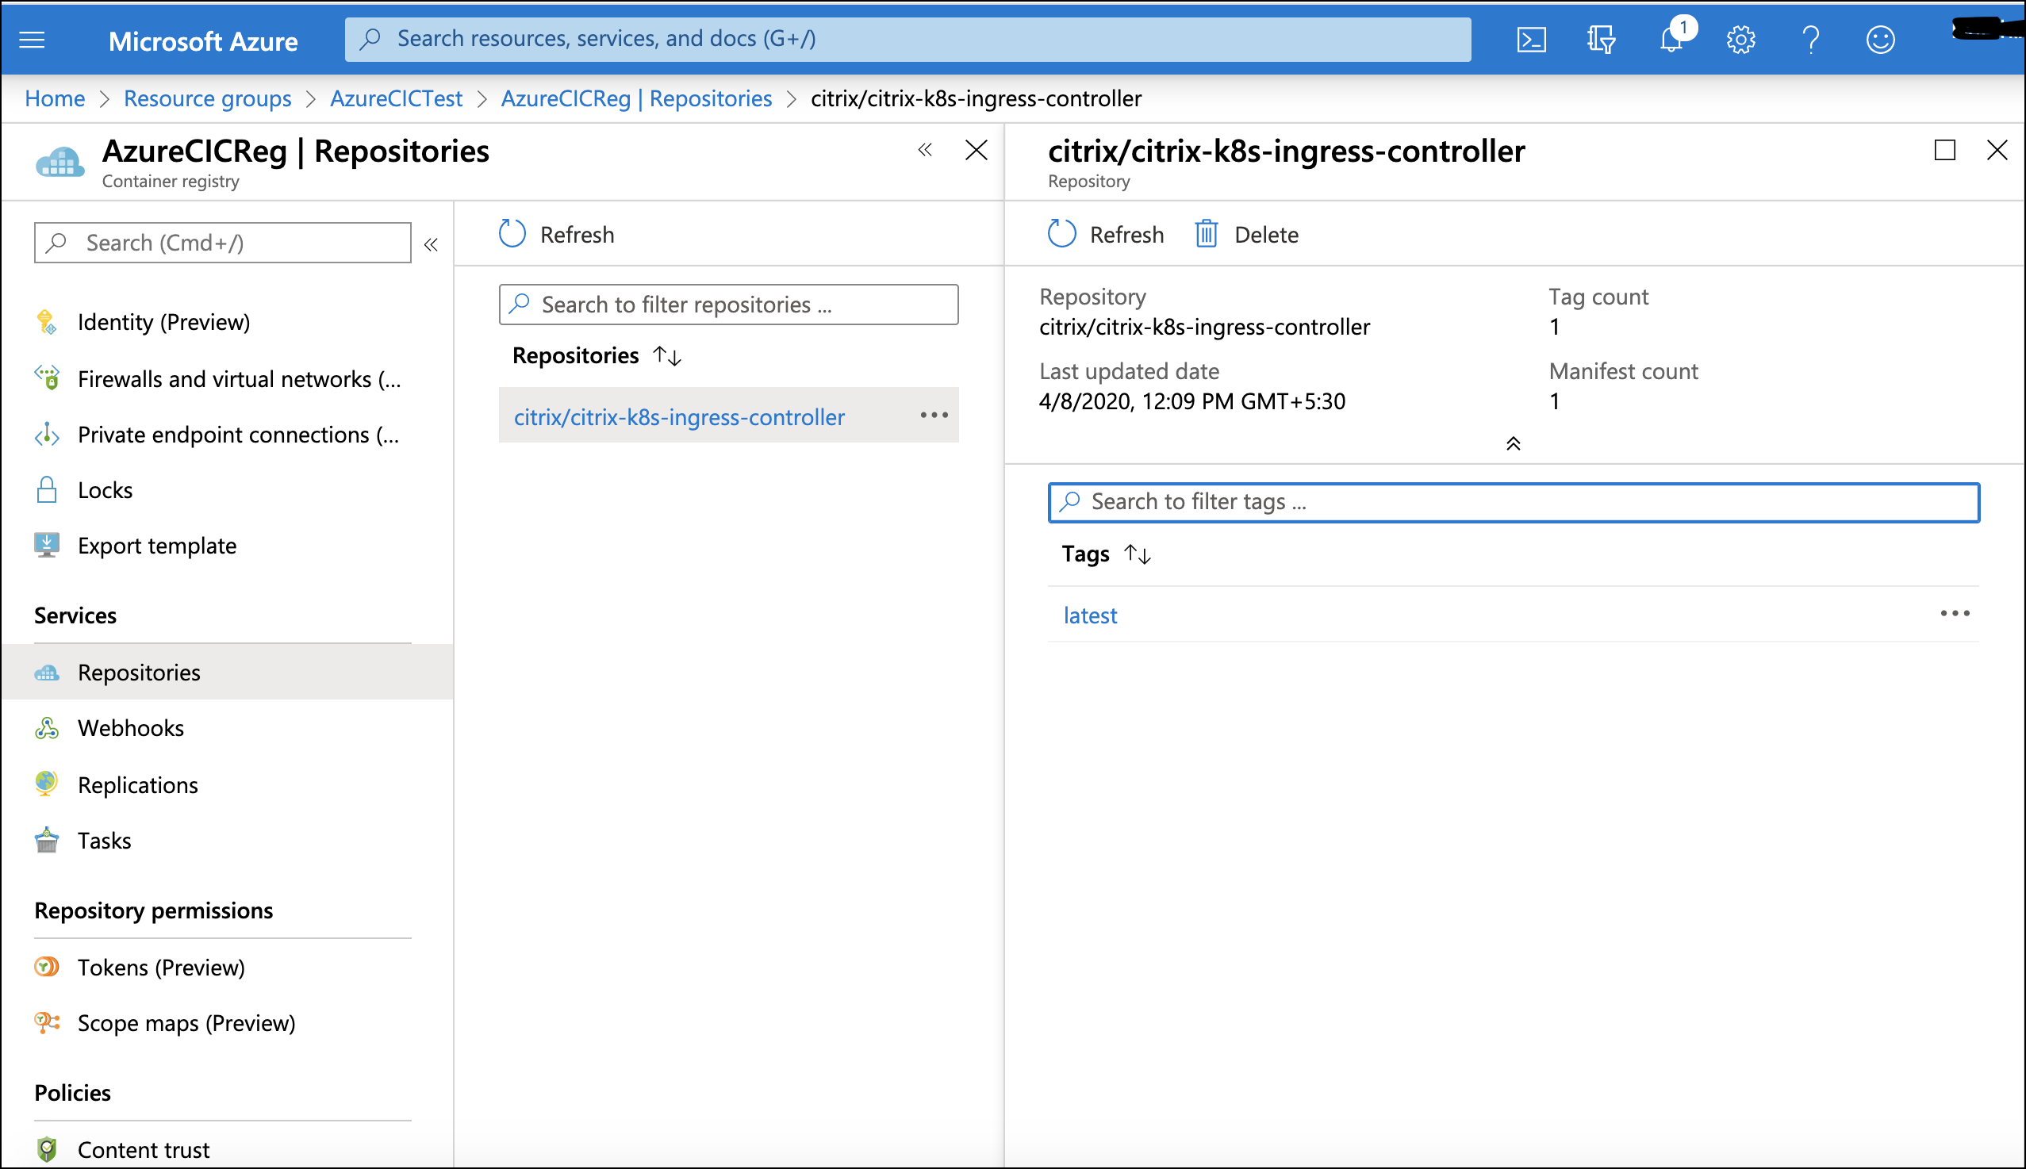Open Directory and subscription filter icon
The width and height of the screenshot is (2026, 1169).
1600,40
